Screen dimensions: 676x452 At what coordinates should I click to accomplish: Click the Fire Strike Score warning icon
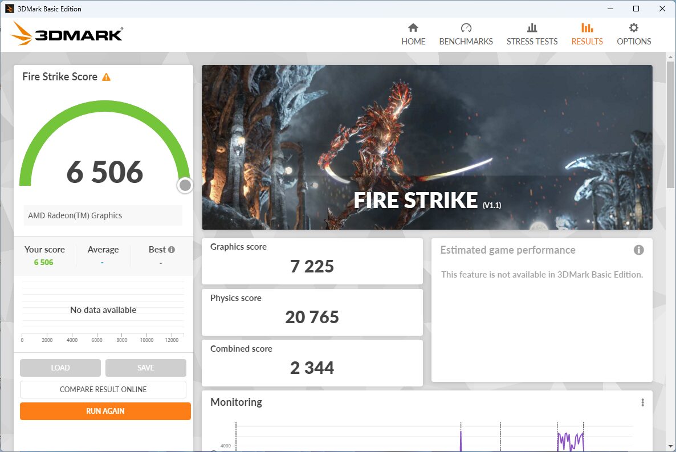point(106,77)
